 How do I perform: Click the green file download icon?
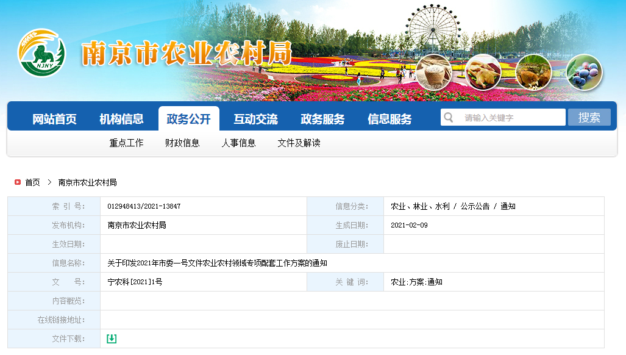click(x=112, y=339)
